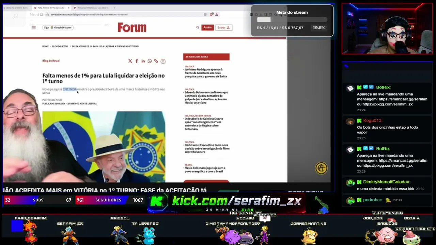Click the 'Meta do stream' title

(292, 12)
